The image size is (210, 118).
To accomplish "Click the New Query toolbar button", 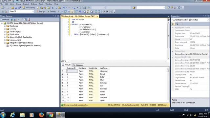I will [29, 8].
